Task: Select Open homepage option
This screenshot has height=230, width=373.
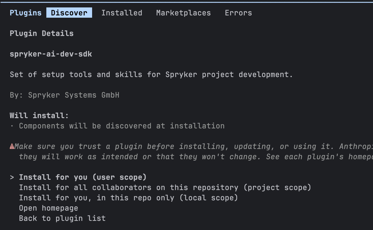Action: [x=49, y=208]
